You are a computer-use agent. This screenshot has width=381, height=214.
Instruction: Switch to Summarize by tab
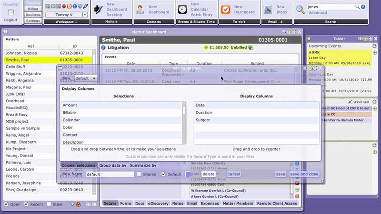click(143, 165)
